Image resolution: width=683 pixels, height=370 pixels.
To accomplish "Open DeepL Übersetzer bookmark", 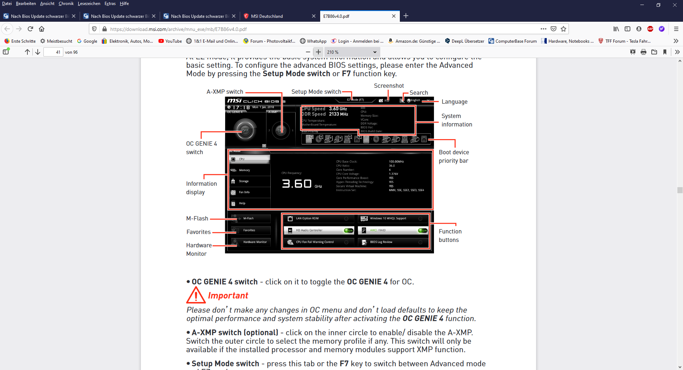I will (x=465, y=41).
